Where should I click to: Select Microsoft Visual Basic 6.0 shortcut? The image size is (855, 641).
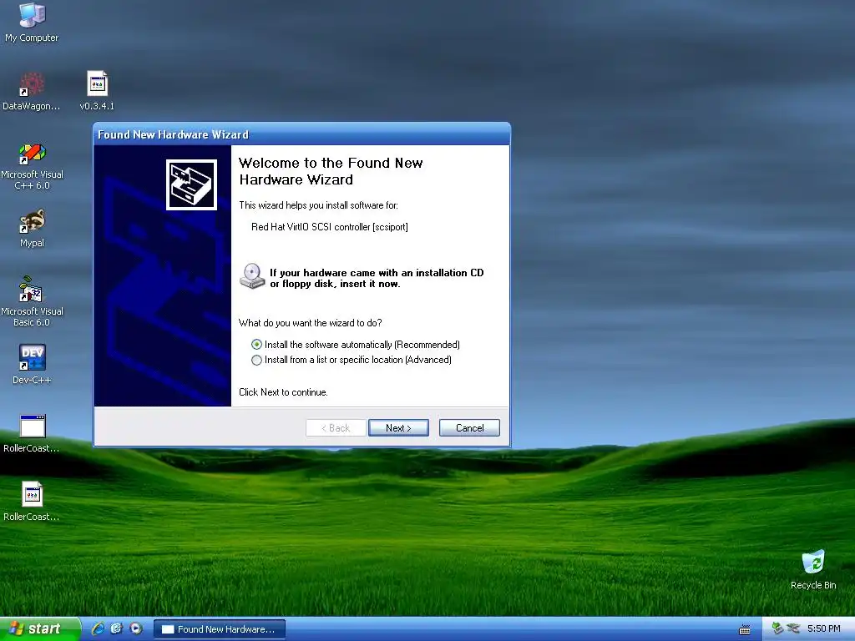pyautogui.click(x=32, y=300)
